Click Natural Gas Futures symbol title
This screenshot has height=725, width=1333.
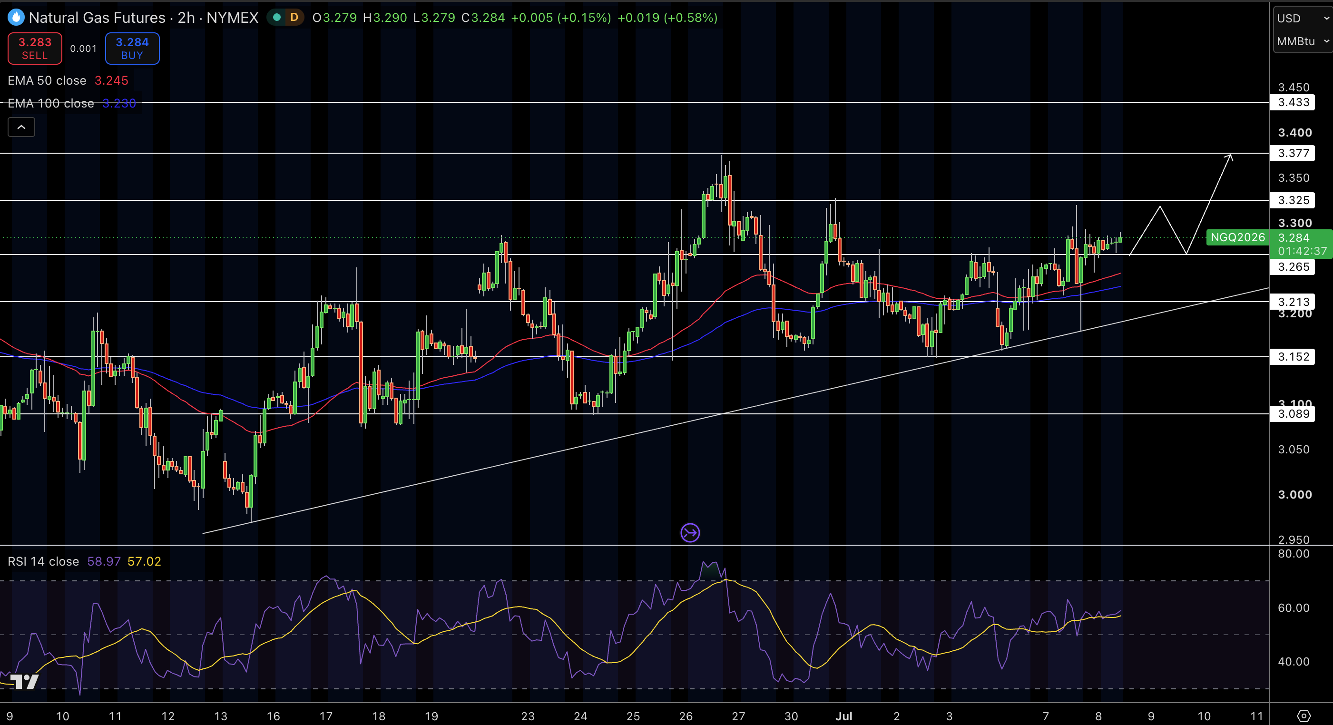coord(97,18)
